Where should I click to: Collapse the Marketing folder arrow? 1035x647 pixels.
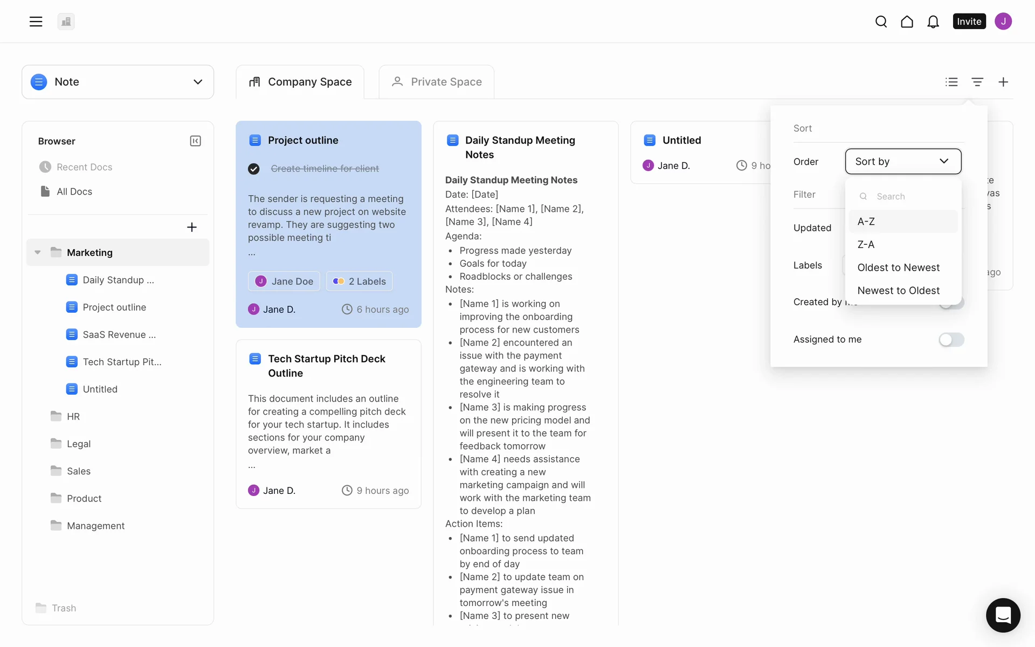pyautogui.click(x=38, y=252)
